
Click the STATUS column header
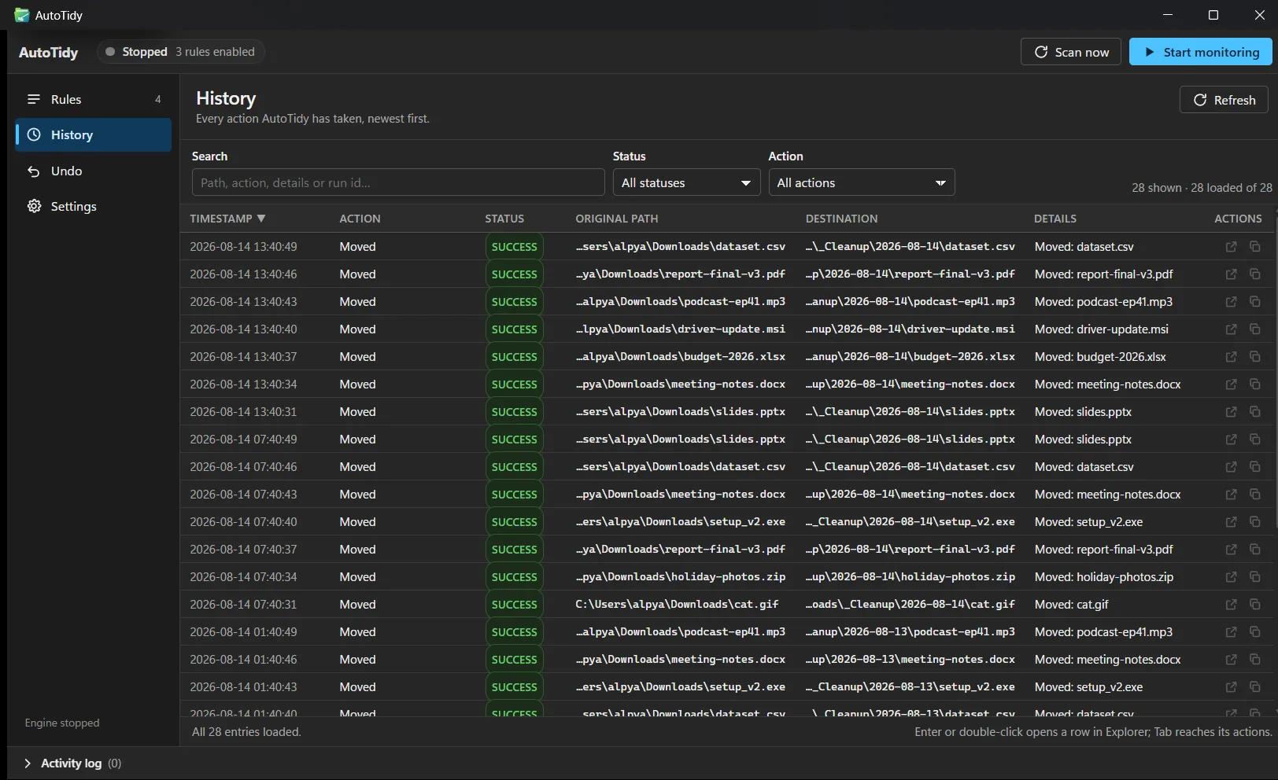point(504,219)
